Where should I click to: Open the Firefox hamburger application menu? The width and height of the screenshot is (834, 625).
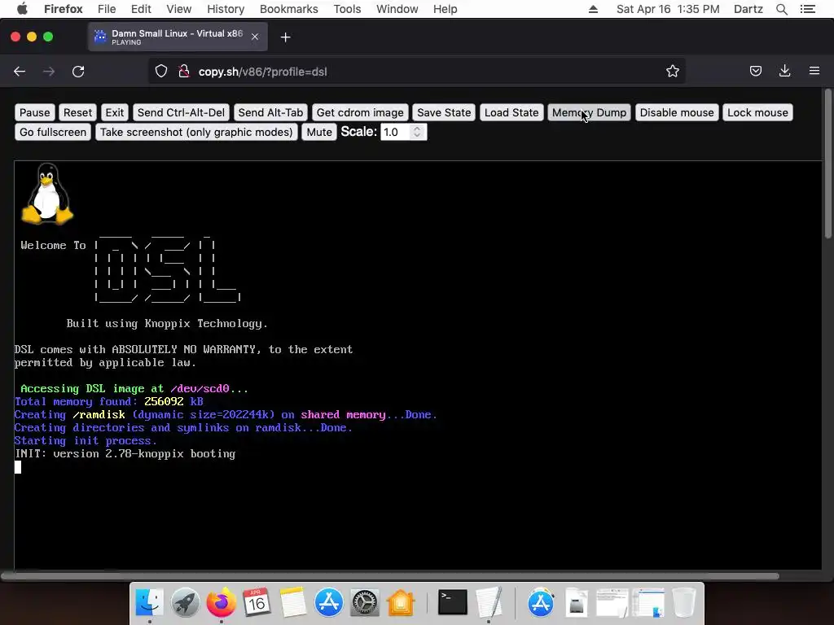tap(814, 71)
